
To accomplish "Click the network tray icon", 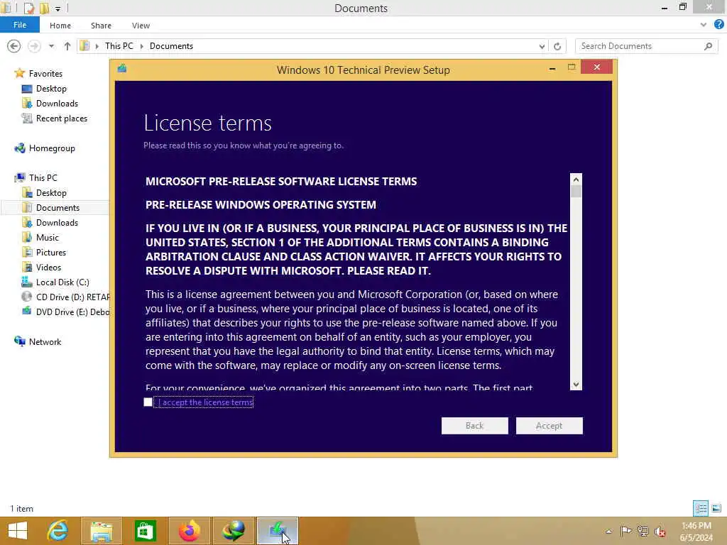I will click(x=643, y=531).
